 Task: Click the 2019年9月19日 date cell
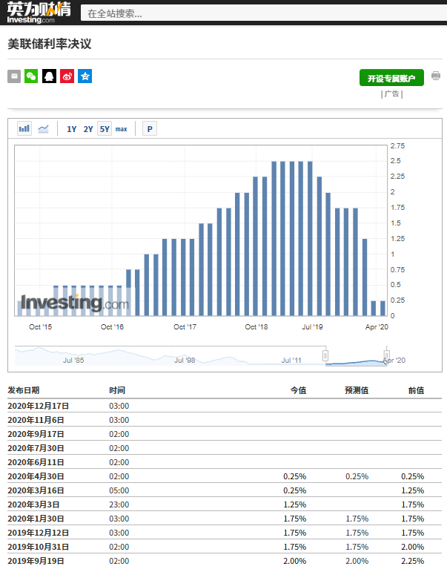pyautogui.click(x=36, y=561)
